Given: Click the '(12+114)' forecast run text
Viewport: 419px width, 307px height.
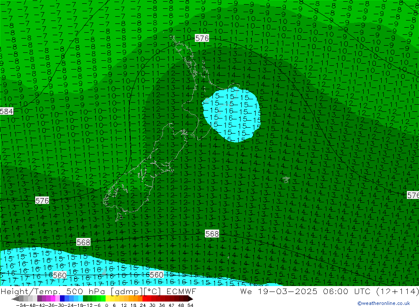Looking at the screenshot, I should tap(397, 292).
